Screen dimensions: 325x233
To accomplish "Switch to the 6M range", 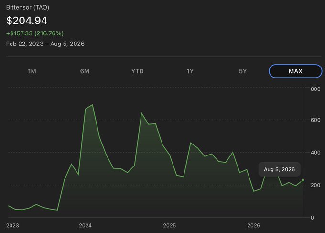I will [x=85, y=71].
